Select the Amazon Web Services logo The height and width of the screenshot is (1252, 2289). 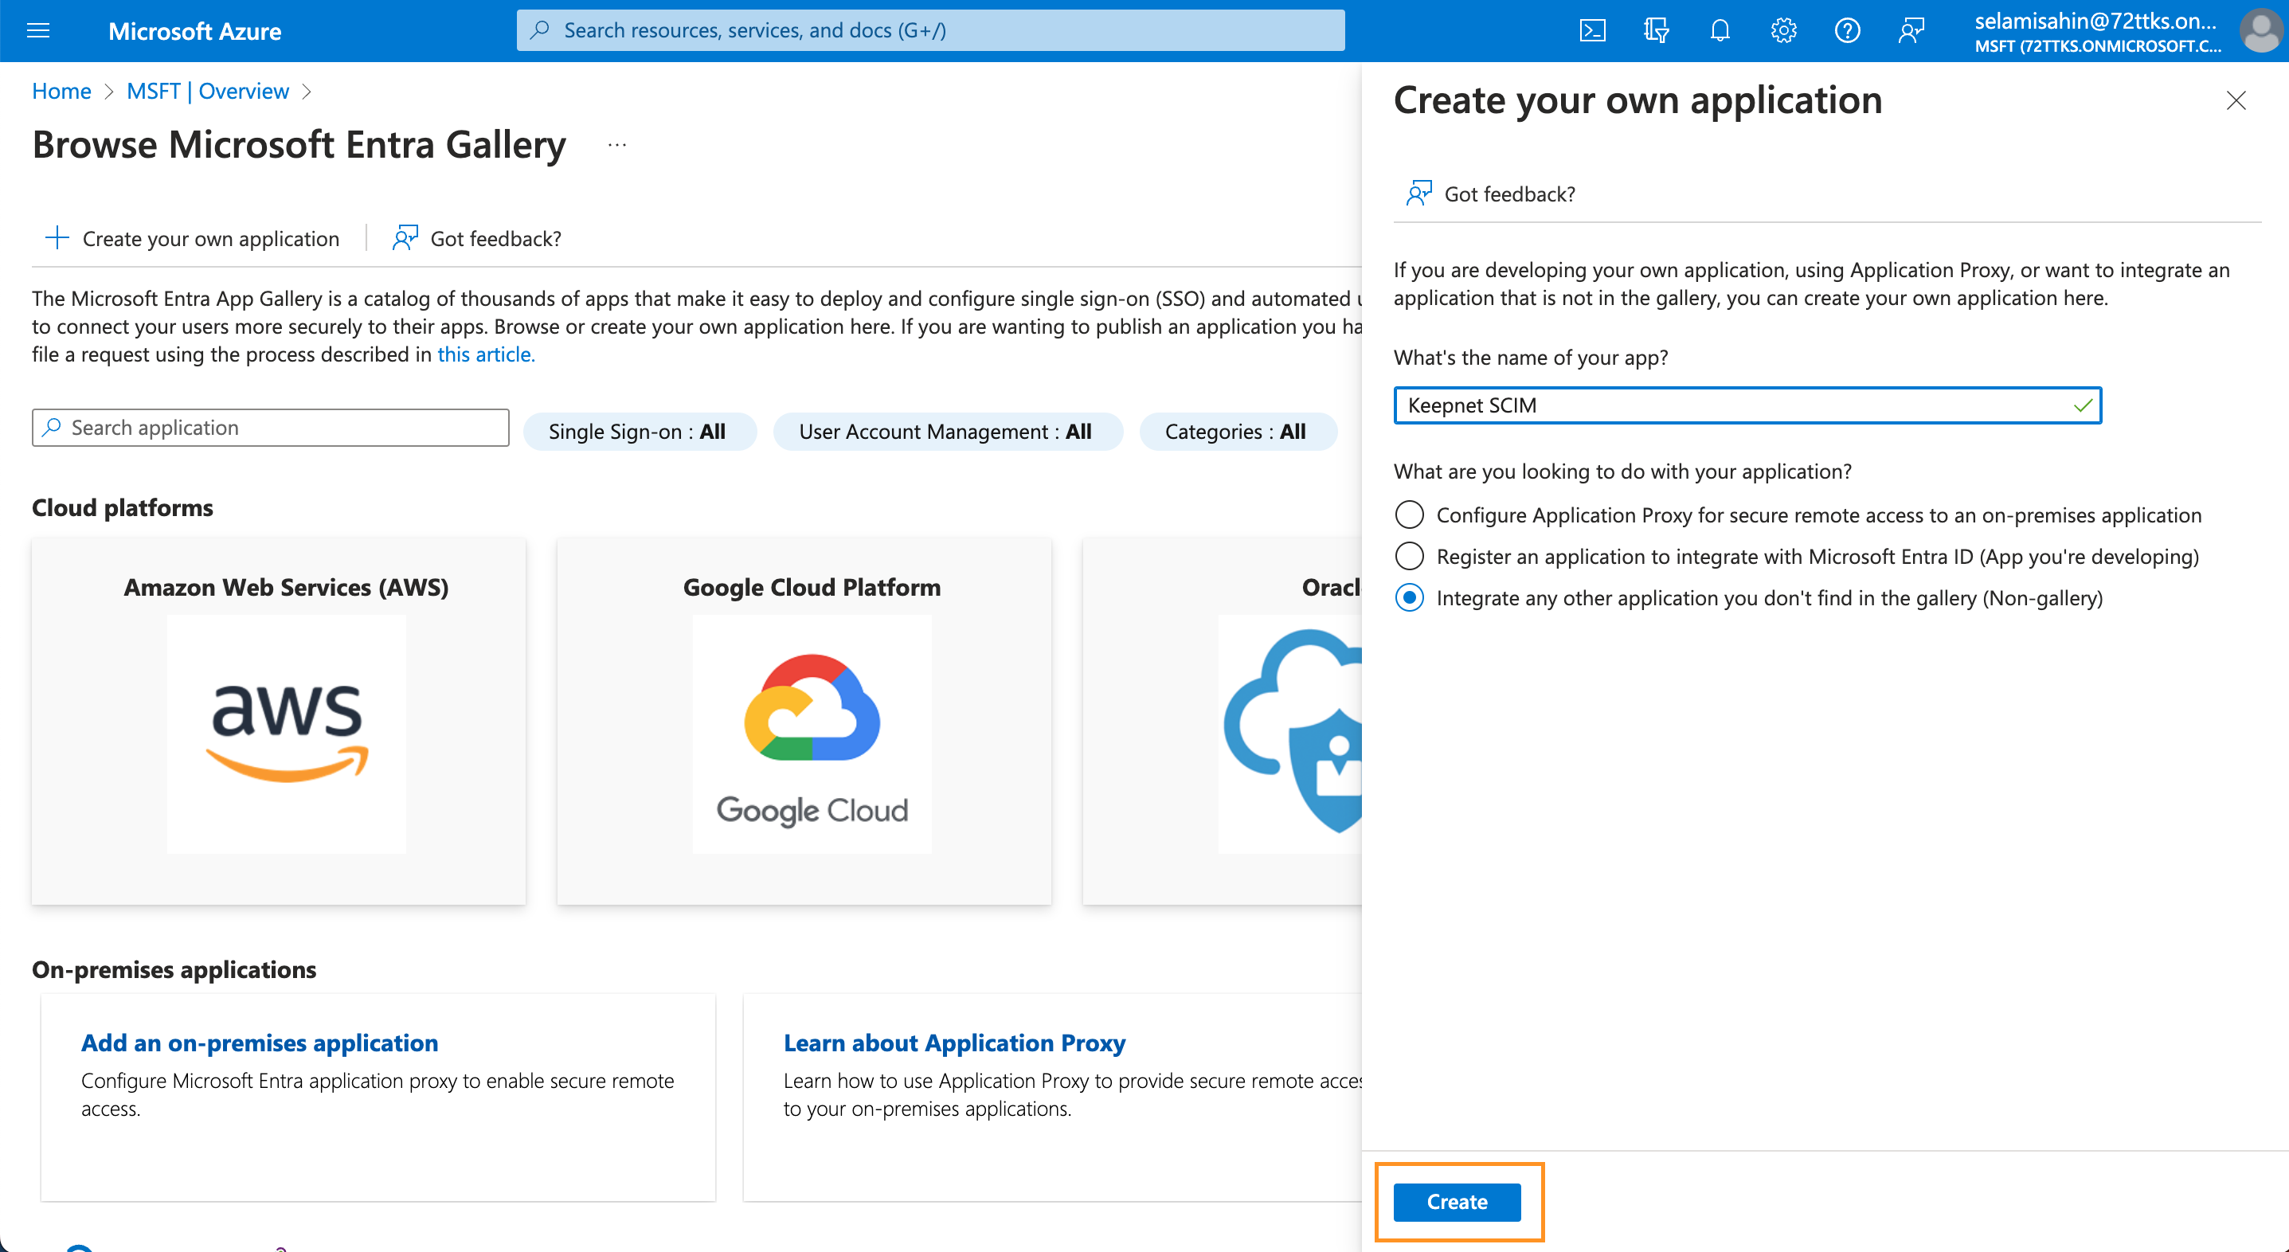[x=286, y=734]
